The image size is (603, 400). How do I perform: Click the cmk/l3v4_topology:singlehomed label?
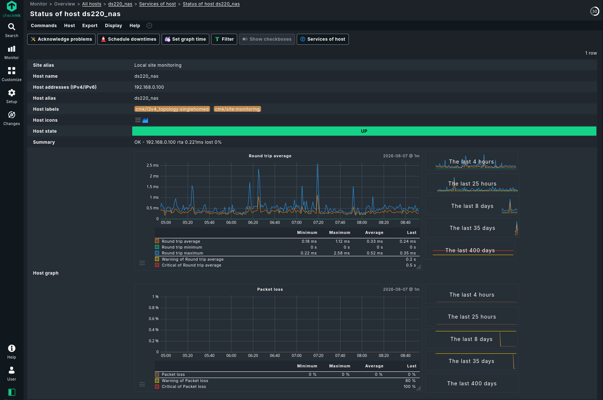pyautogui.click(x=172, y=109)
